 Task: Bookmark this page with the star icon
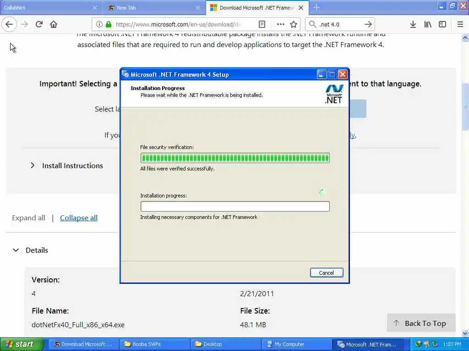tap(294, 24)
